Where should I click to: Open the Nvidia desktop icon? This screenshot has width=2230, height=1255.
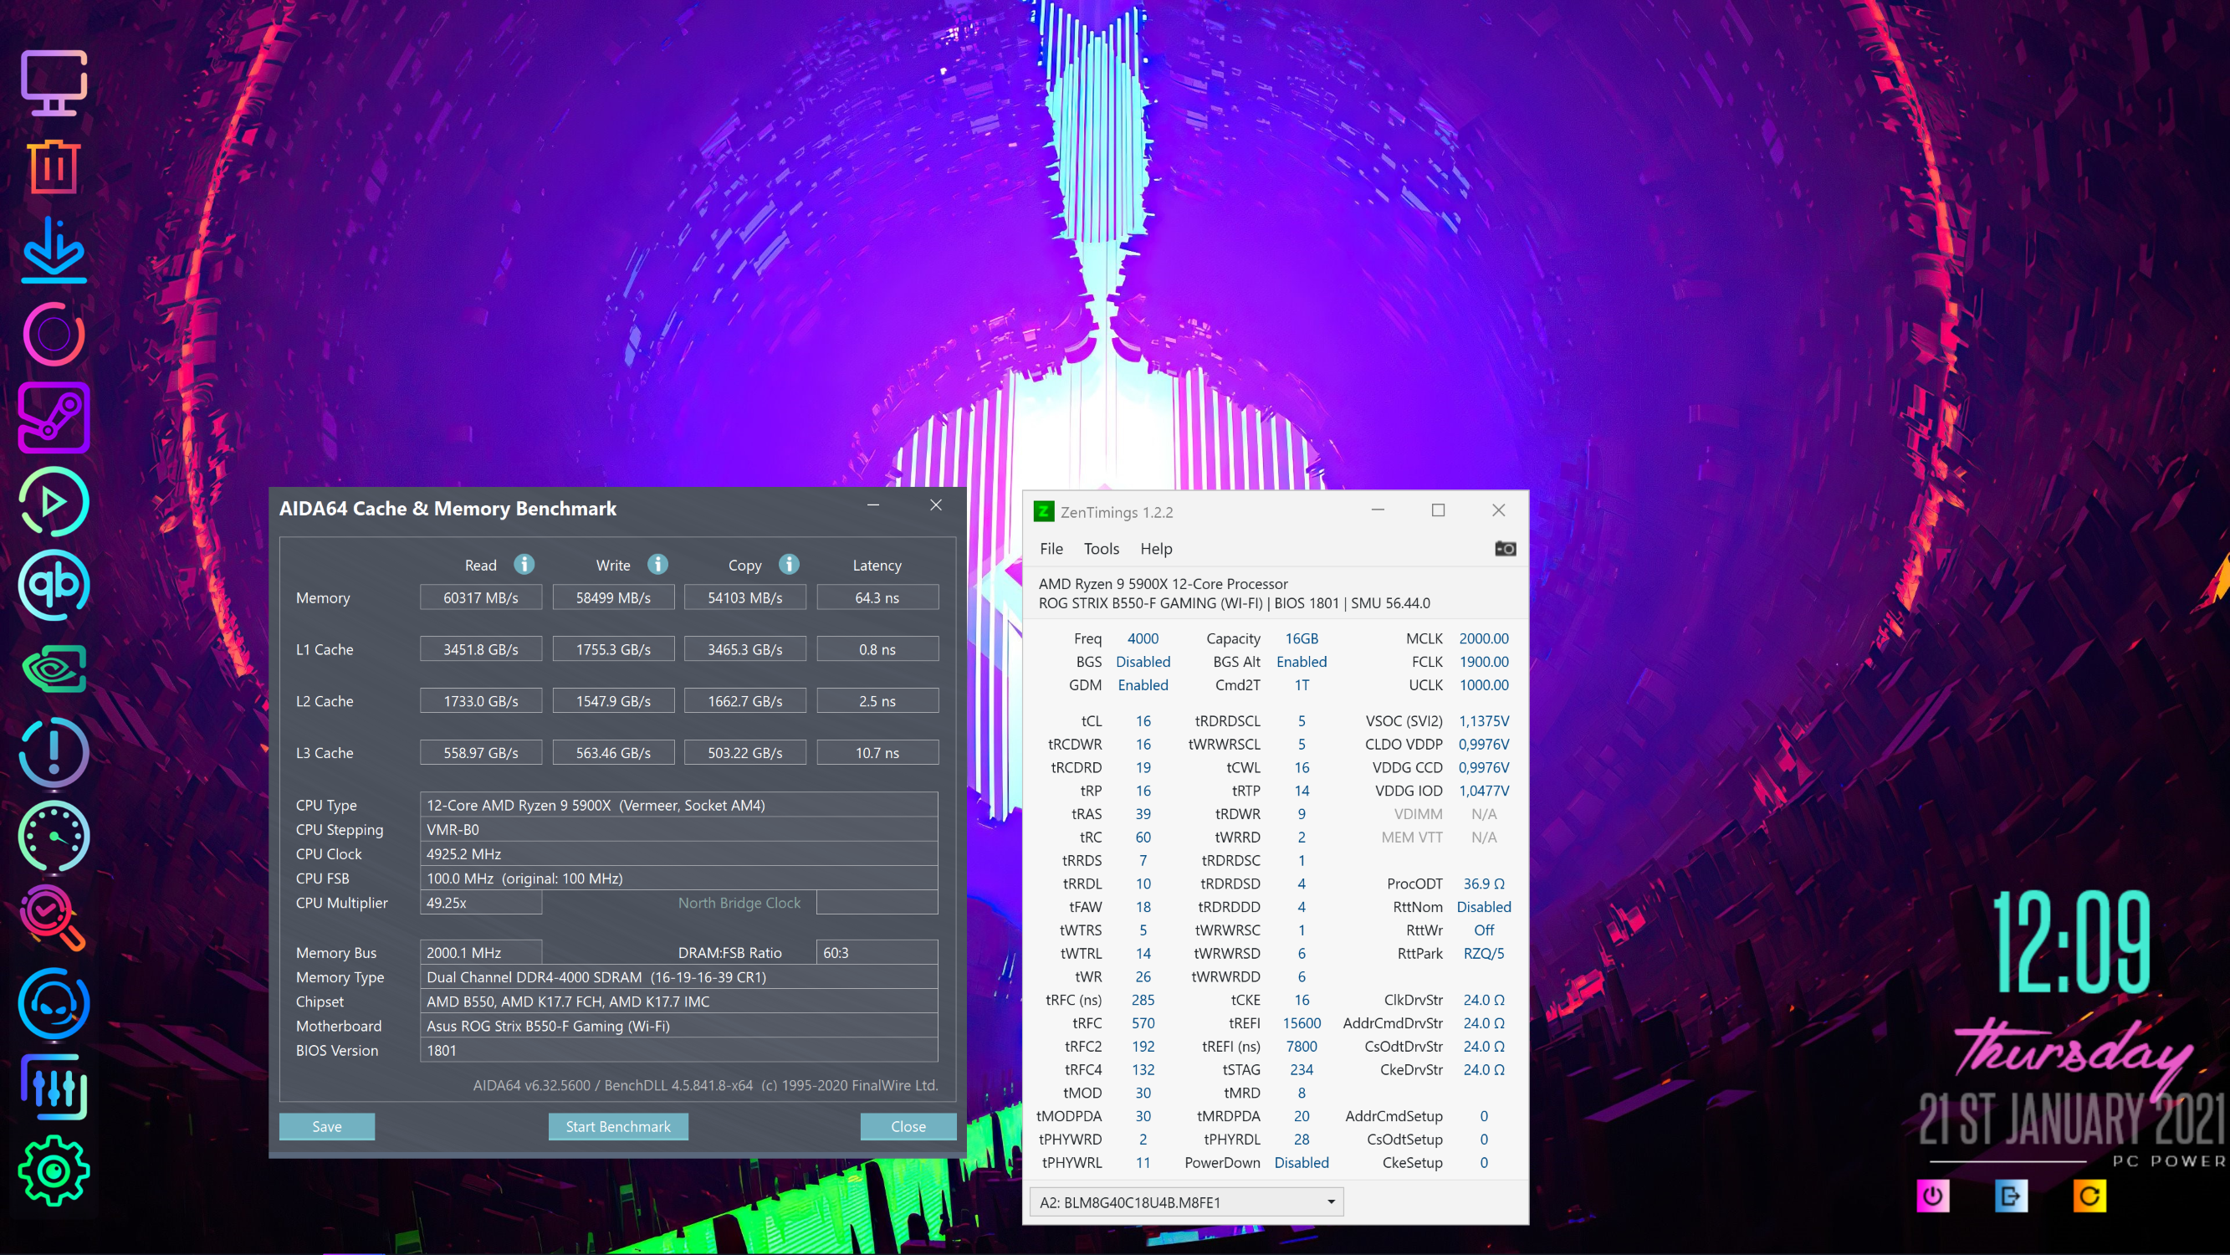point(54,668)
